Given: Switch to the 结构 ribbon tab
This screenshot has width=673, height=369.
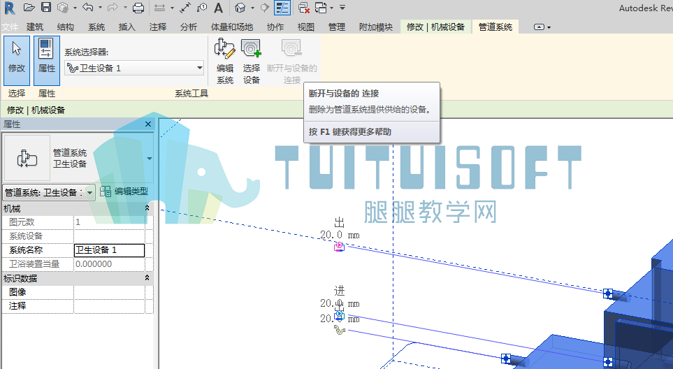Looking at the screenshot, I should coord(65,27).
